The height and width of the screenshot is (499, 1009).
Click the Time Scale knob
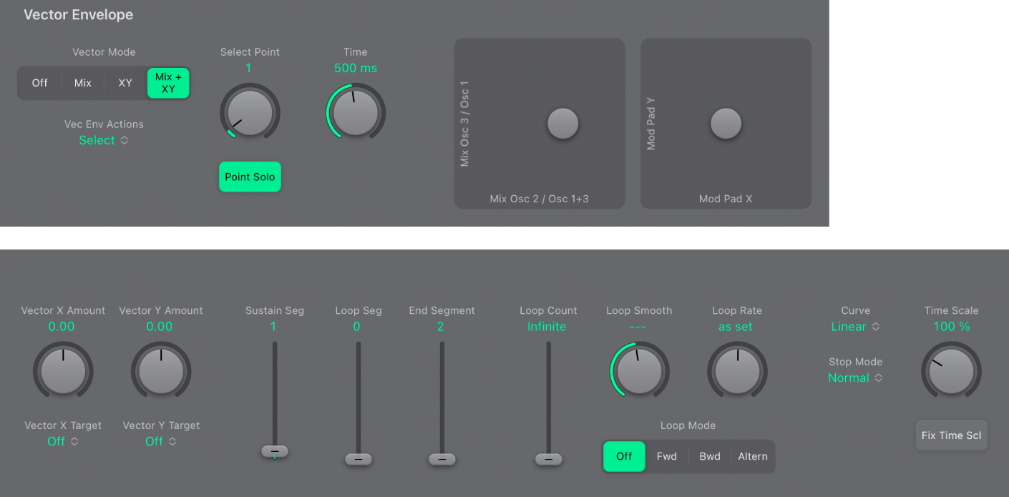(951, 371)
